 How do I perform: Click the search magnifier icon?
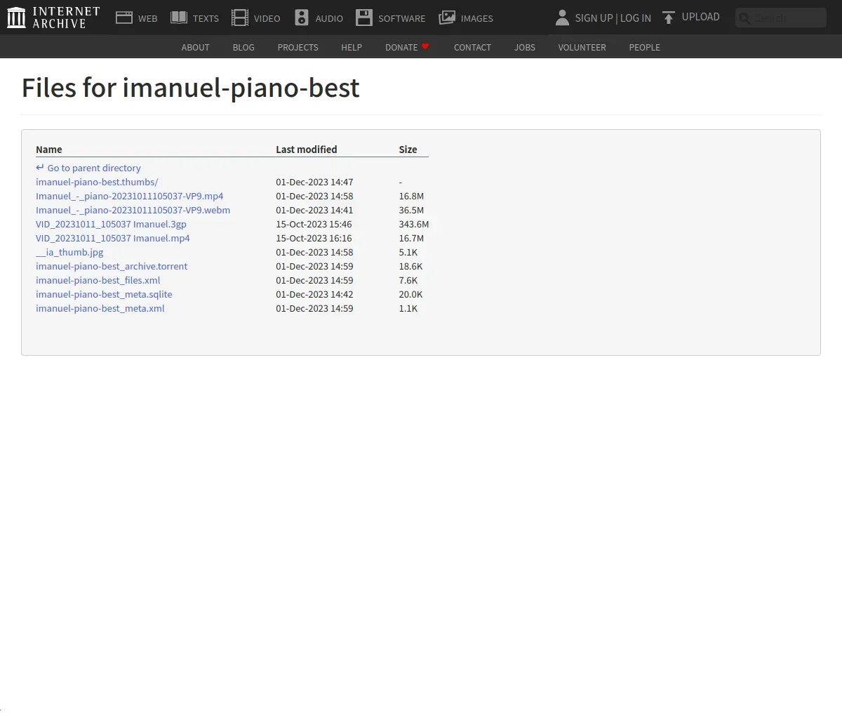tap(745, 18)
